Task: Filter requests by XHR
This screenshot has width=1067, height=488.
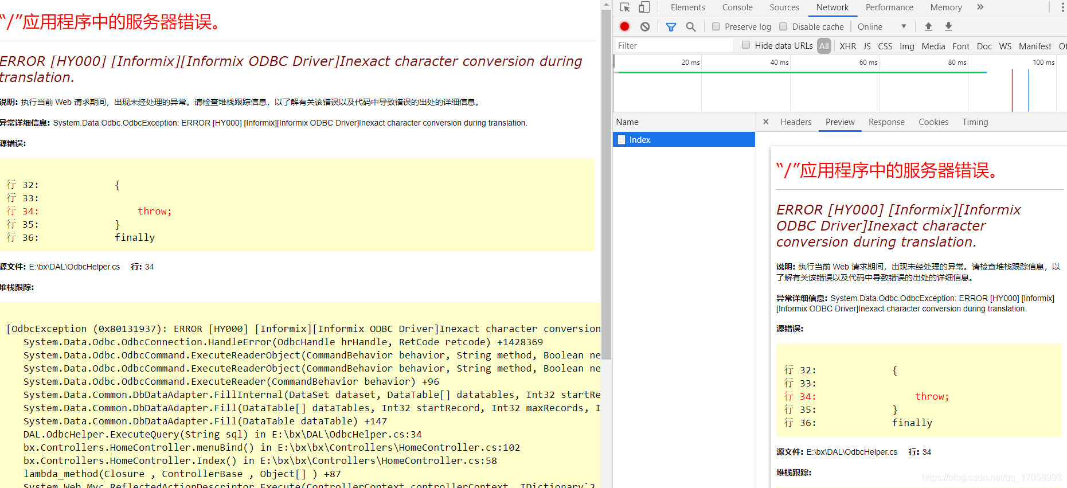Action: [x=847, y=46]
